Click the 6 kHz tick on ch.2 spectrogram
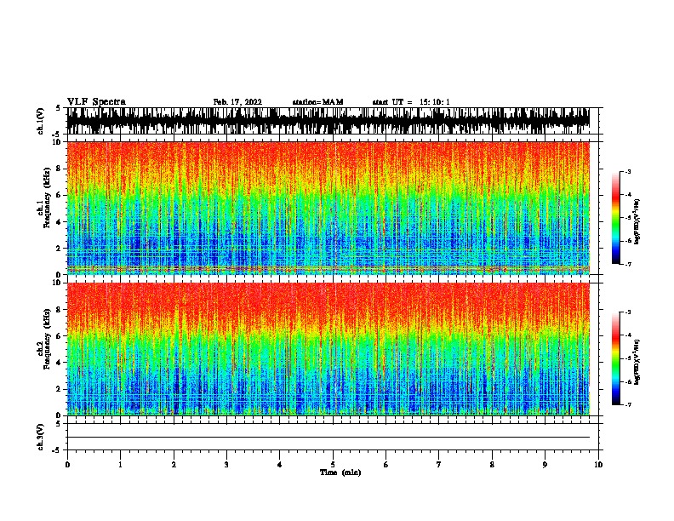The height and width of the screenshot is (521, 674). pos(60,335)
